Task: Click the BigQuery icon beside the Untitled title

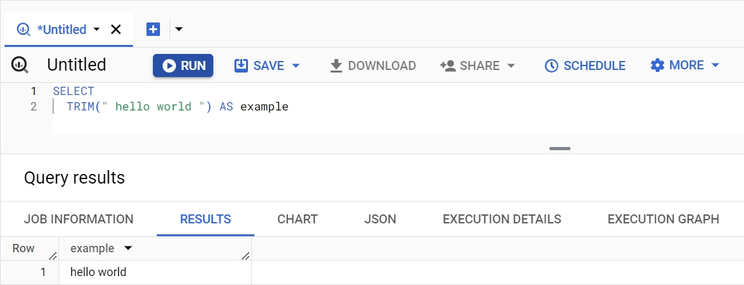Action: coord(20,64)
